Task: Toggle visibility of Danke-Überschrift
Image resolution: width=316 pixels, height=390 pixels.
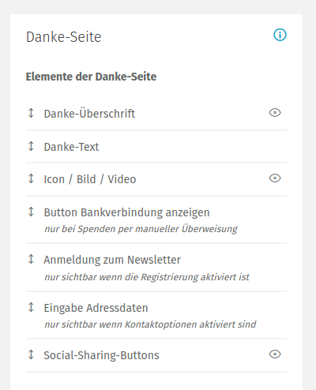Action: [x=275, y=113]
